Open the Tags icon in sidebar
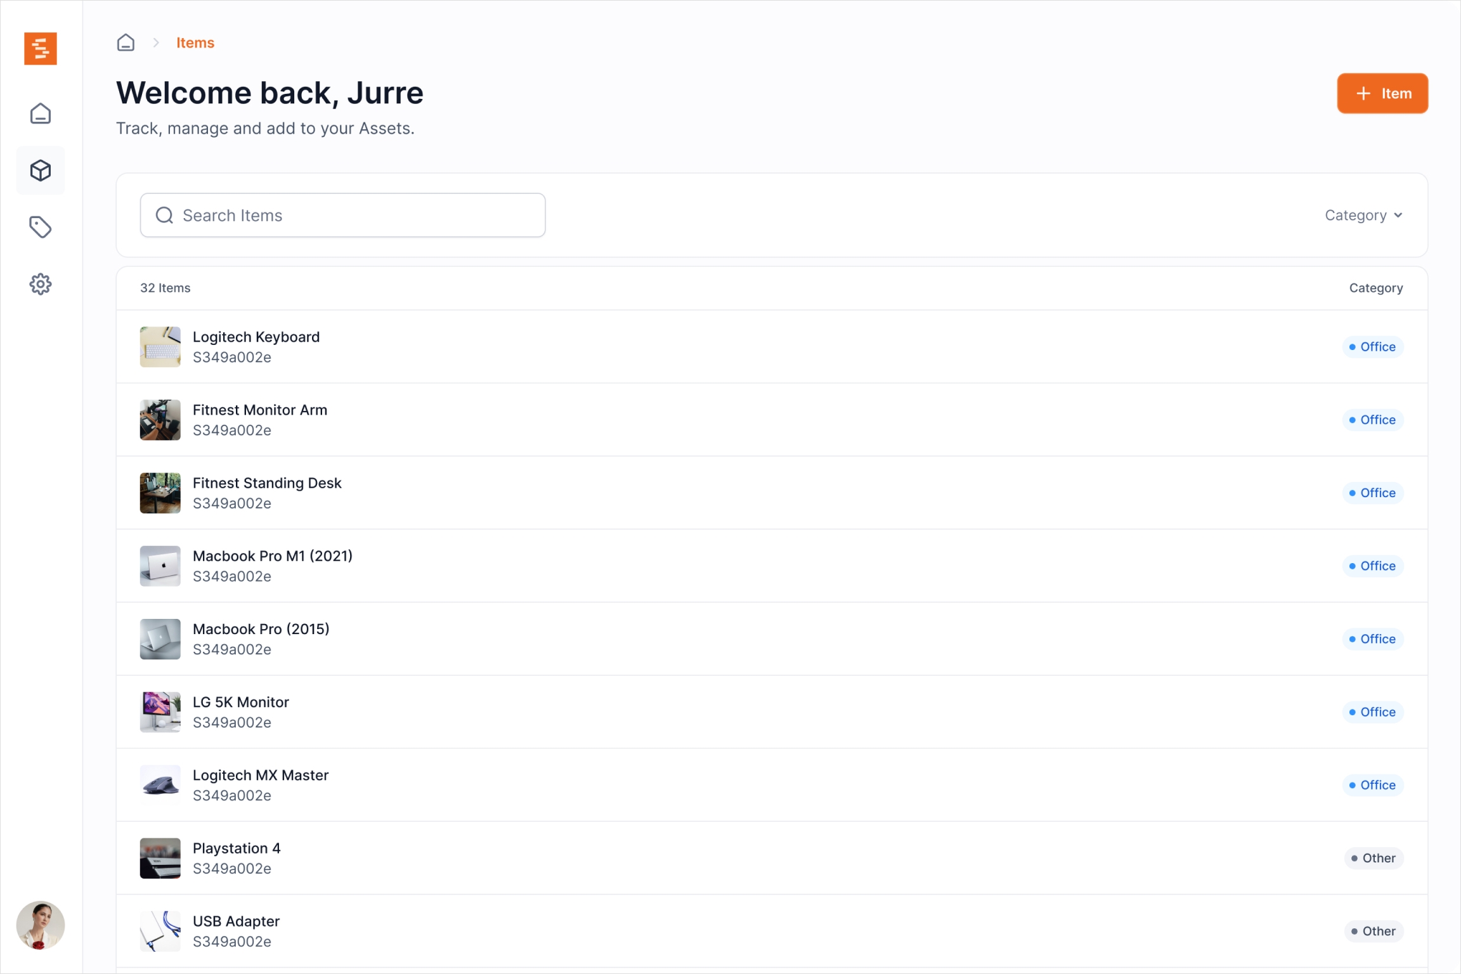 click(x=41, y=227)
